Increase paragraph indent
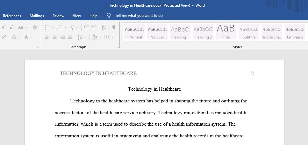The image size is (308, 145). coord(94,27)
